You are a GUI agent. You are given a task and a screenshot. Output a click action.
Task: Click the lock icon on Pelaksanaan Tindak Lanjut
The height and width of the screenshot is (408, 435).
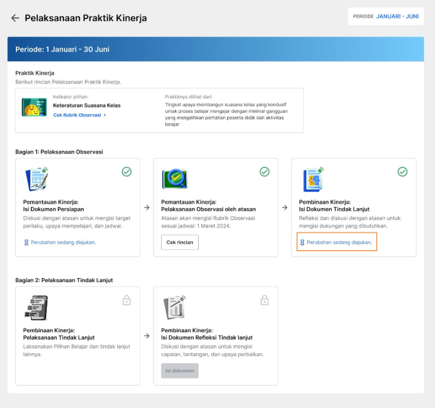(126, 301)
